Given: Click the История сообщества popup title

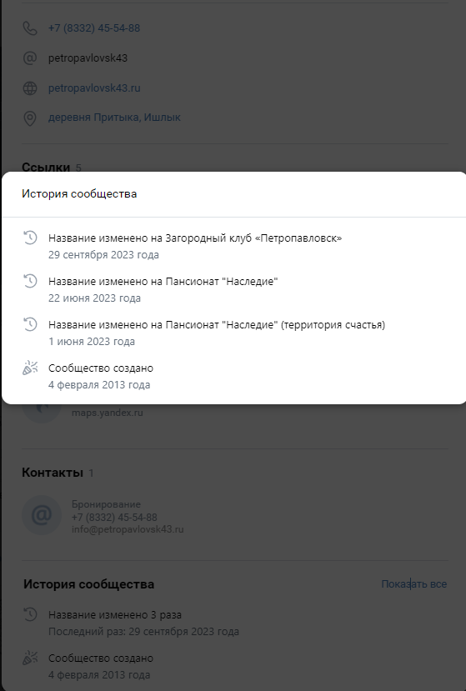Looking at the screenshot, I should click(x=79, y=194).
